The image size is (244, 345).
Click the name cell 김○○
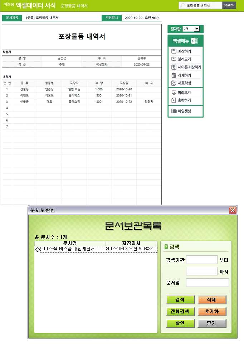(x=62, y=58)
